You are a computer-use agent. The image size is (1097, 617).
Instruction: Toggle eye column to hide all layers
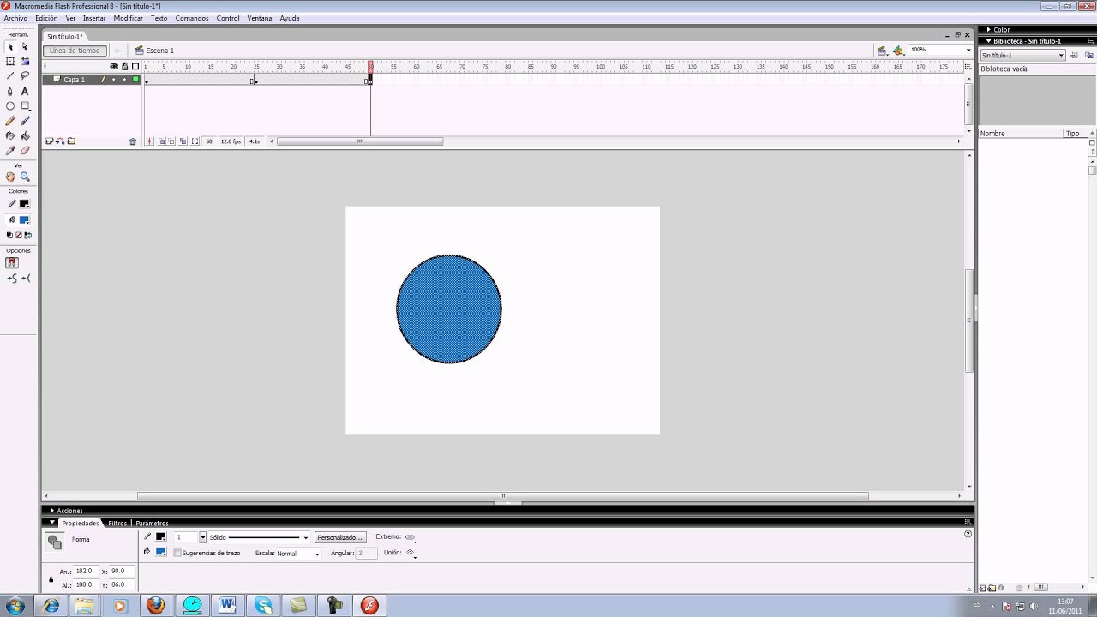[114, 67]
